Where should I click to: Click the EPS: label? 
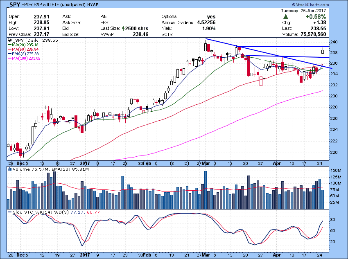click(x=104, y=23)
